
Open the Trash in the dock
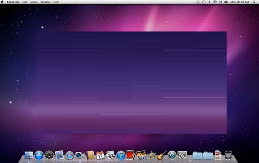tap(228, 155)
